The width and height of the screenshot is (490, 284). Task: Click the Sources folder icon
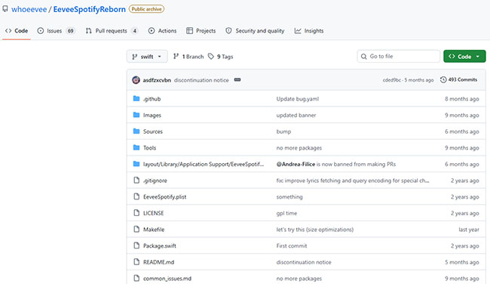(x=136, y=131)
